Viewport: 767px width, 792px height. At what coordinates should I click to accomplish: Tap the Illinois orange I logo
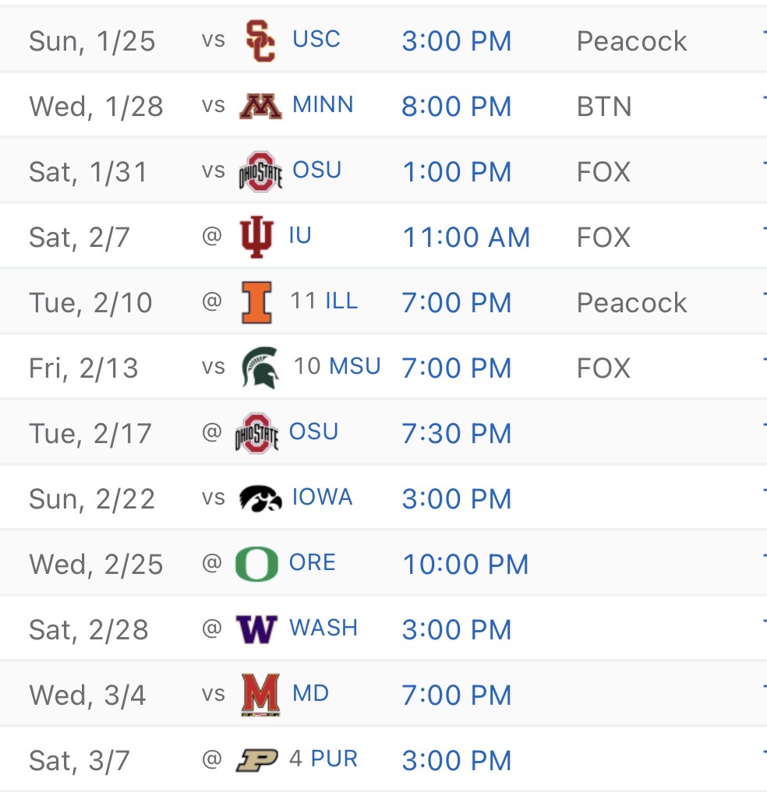pos(257,302)
